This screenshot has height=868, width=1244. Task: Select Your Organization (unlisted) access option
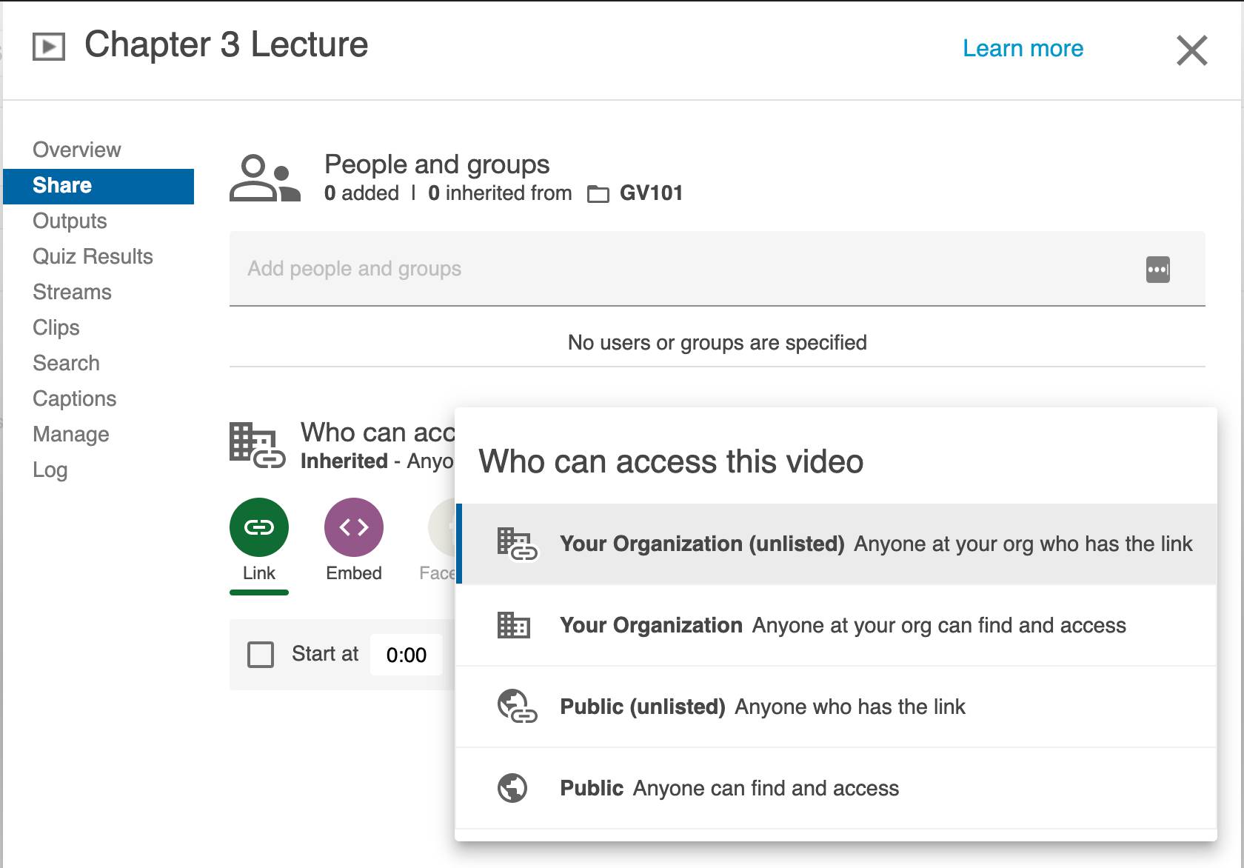[837, 544]
